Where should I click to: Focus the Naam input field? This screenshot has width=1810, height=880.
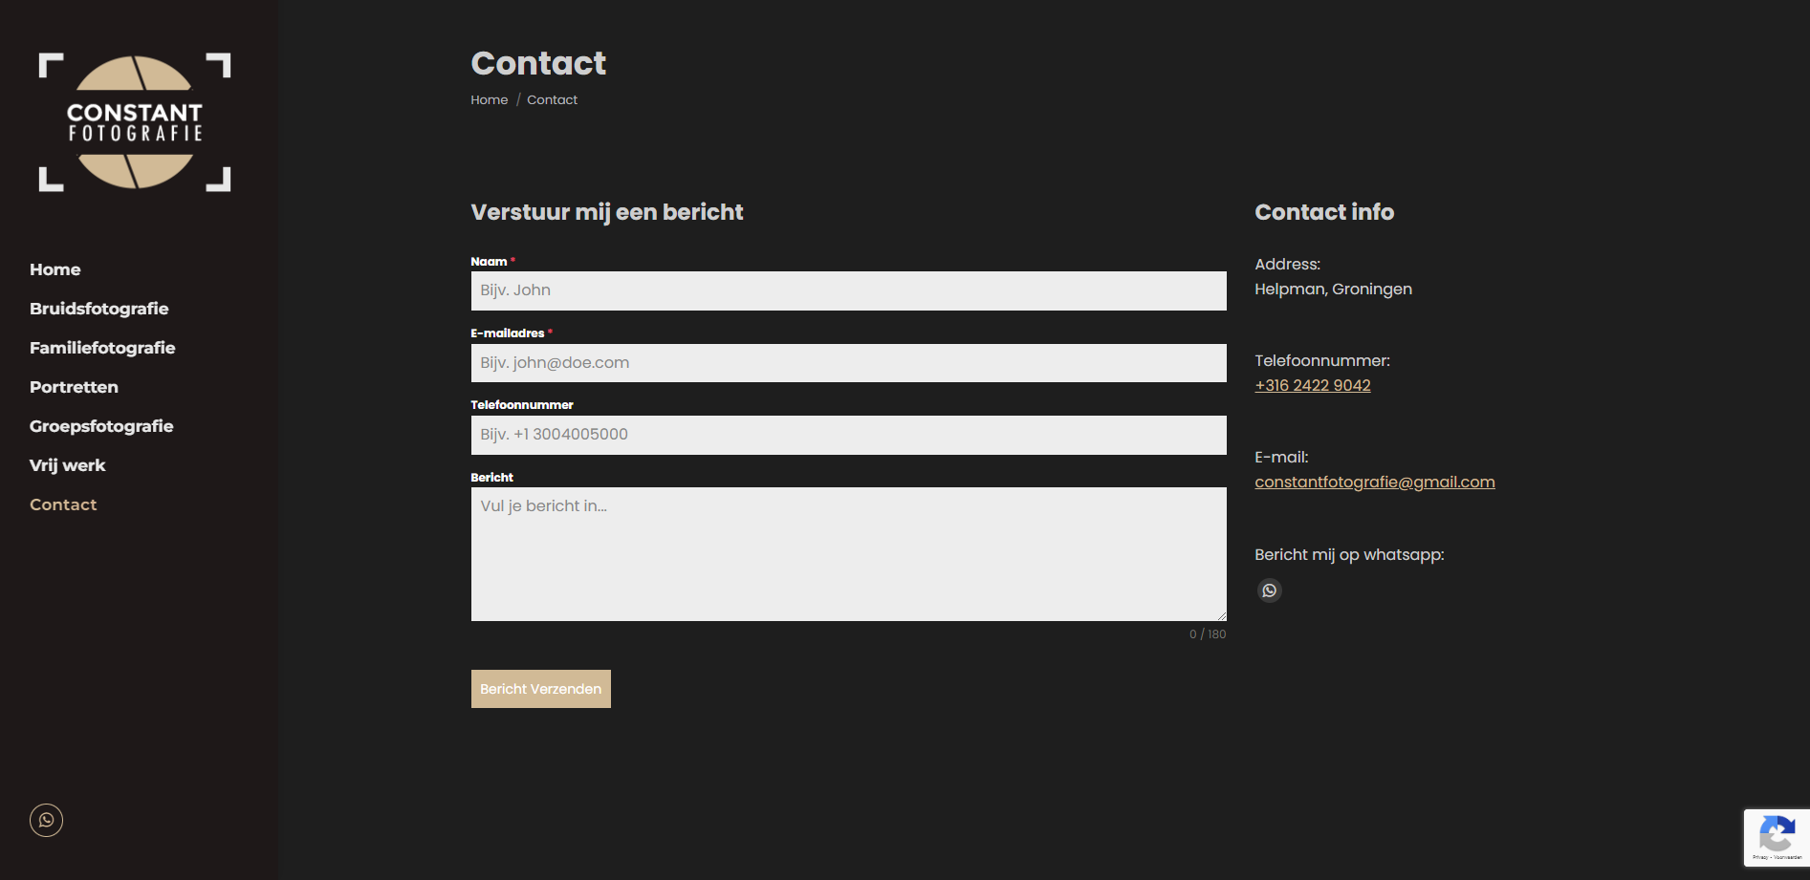pyautogui.click(x=849, y=290)
